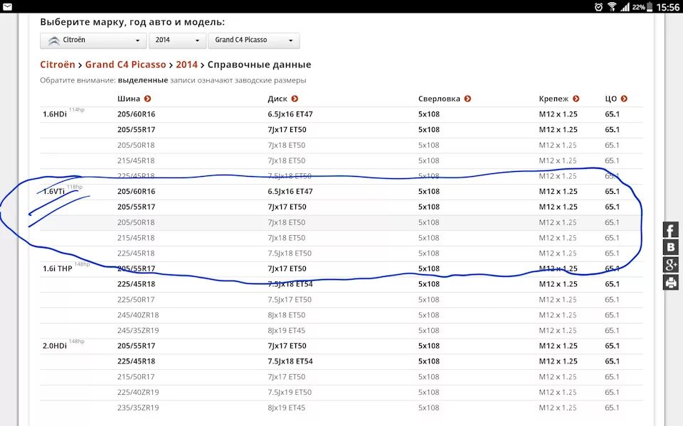This screenshot has width=683, height=426.
Task: Tap the battery indicator icon
Action: coord(650,6)
